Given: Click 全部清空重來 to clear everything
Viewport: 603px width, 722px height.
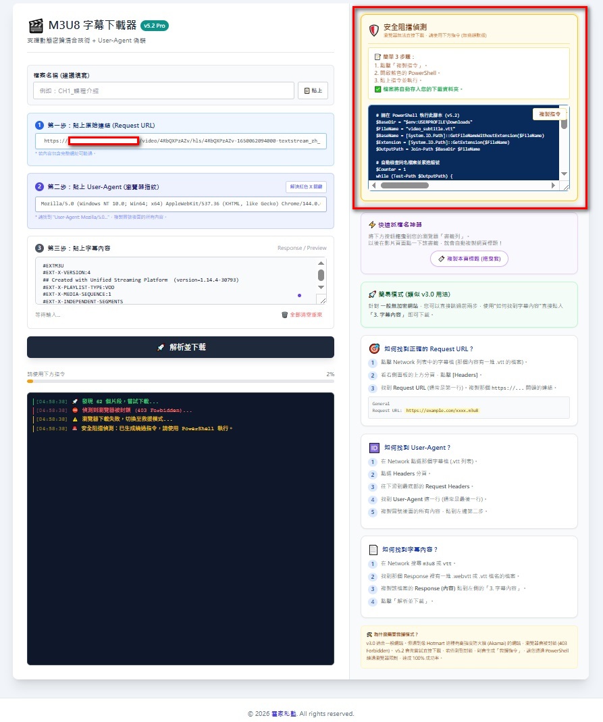Looking at the screenshot, I should (x=302, y=315).
